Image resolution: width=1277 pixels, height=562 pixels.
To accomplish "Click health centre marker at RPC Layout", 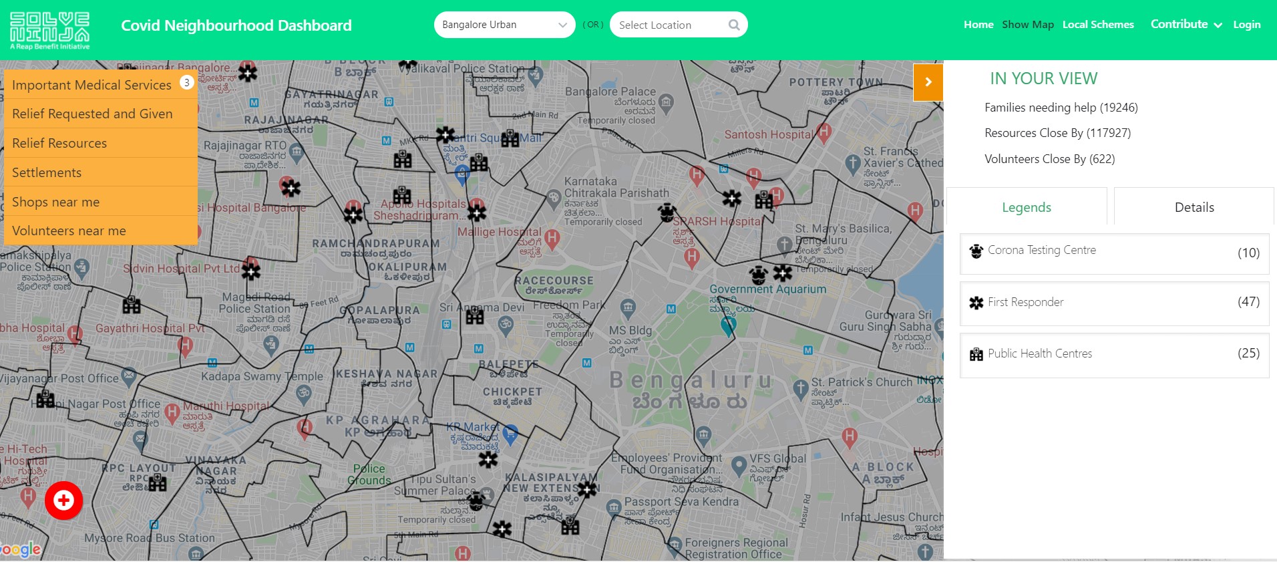I will click(x=158, y=482).
